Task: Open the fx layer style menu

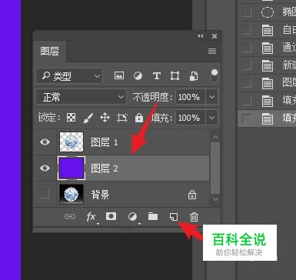Action: coord(91,217)
